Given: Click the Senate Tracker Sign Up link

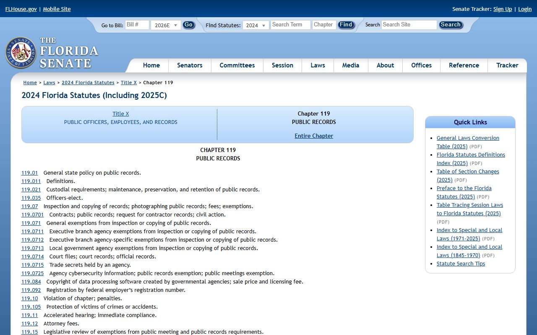Looking at the screenshot, I should [503, 9].
